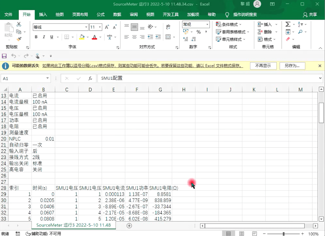
Task: Open the 文件 menu
Action: point(9,14)
